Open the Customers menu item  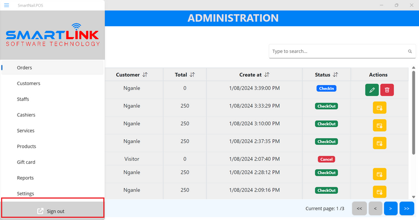click(x=28, y=84)
